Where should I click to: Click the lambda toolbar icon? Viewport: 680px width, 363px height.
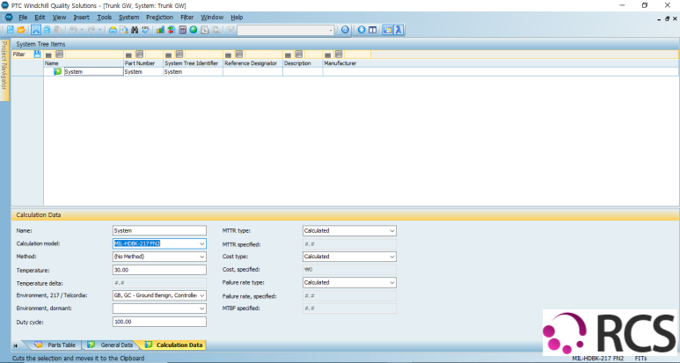pos(398,30)
